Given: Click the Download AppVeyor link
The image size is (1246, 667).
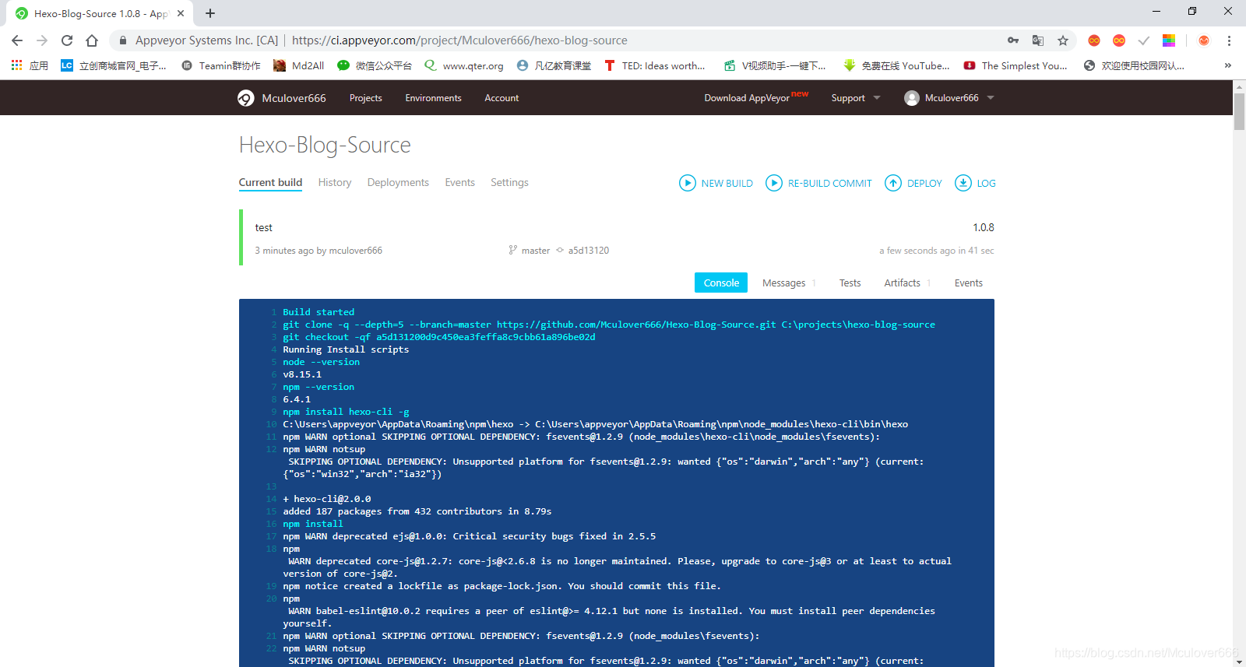Looking at the screenshot, I should click(747, 98).
